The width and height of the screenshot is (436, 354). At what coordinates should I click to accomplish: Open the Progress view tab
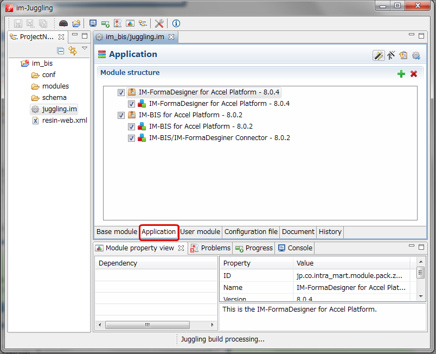tap(254, 248)
